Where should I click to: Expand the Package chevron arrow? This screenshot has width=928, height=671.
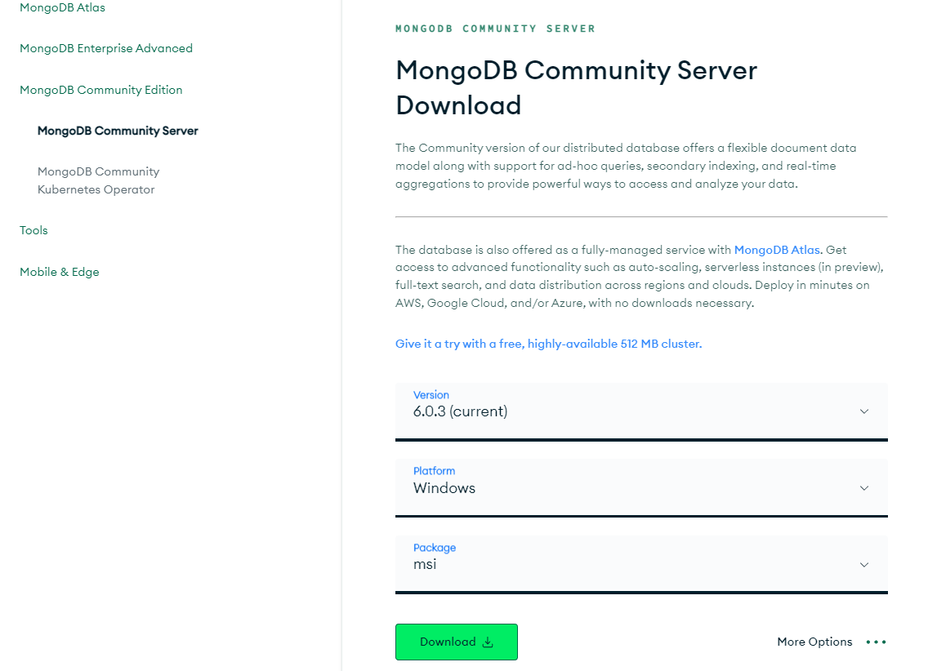click(864, 565)
